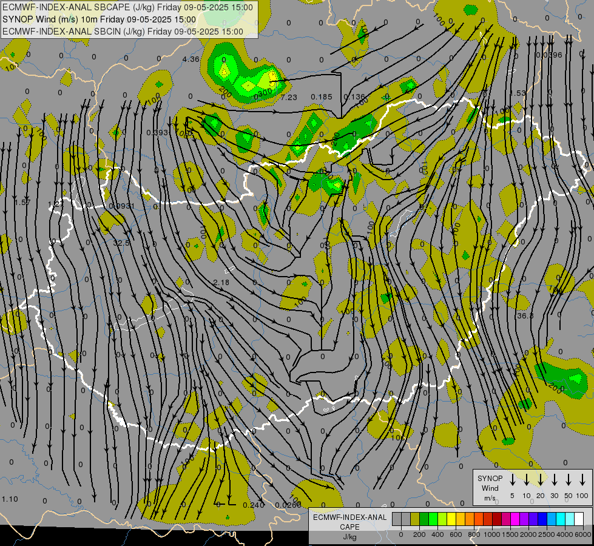This screenshot has width=594, height=546.
Task: Click the 1.10 value on the map
Action: click(x=10, y=499)
